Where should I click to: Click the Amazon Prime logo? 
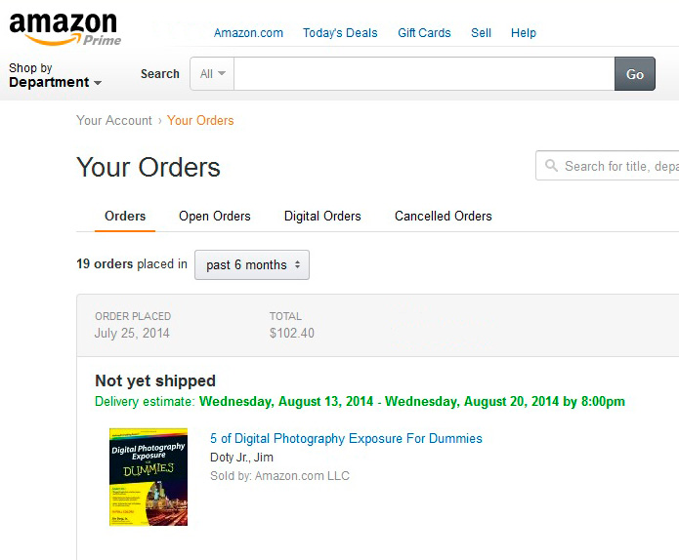pyautogui.click(x=64, y=29)
